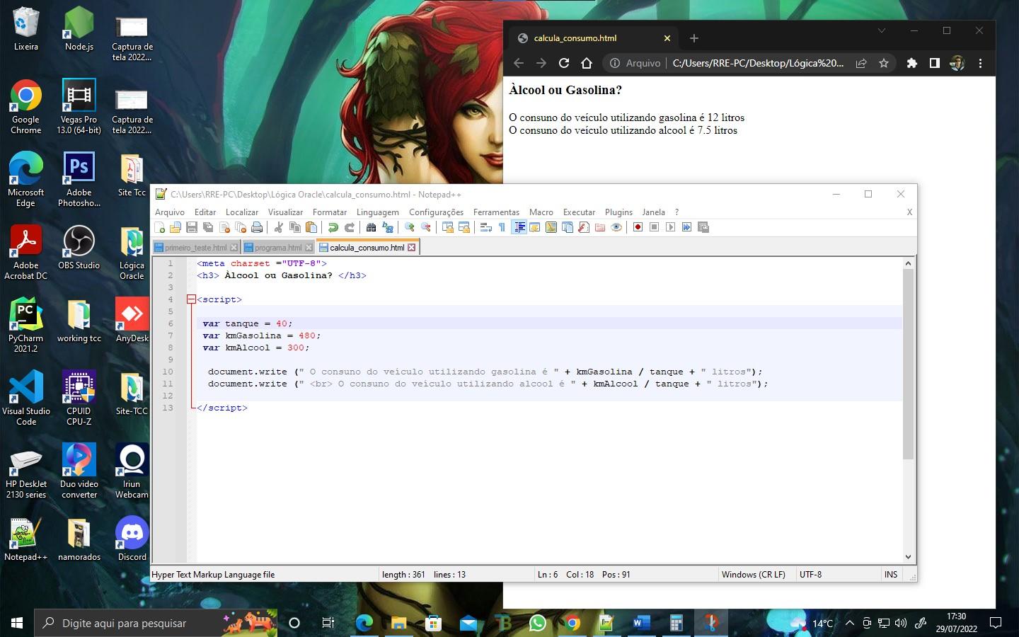
Task: Toggle Monitoring eye icon in toolbar
Action: (x=616, y=227)
